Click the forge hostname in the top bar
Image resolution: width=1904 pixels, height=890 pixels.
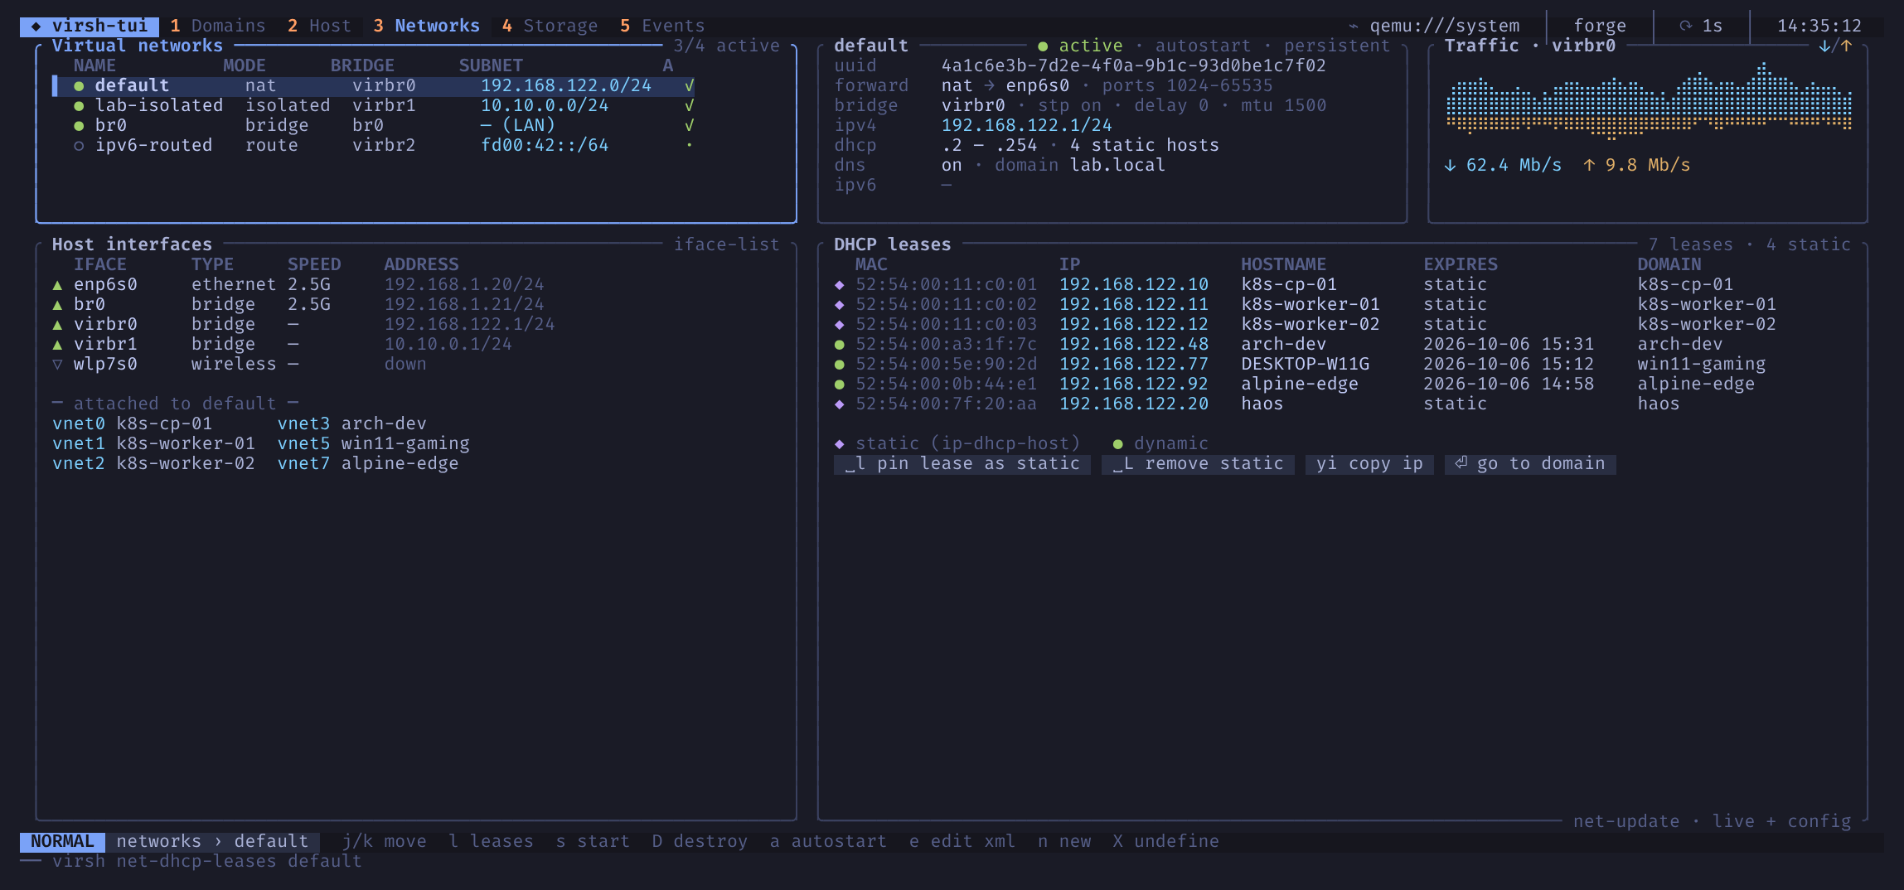[x=1600, y=26]
